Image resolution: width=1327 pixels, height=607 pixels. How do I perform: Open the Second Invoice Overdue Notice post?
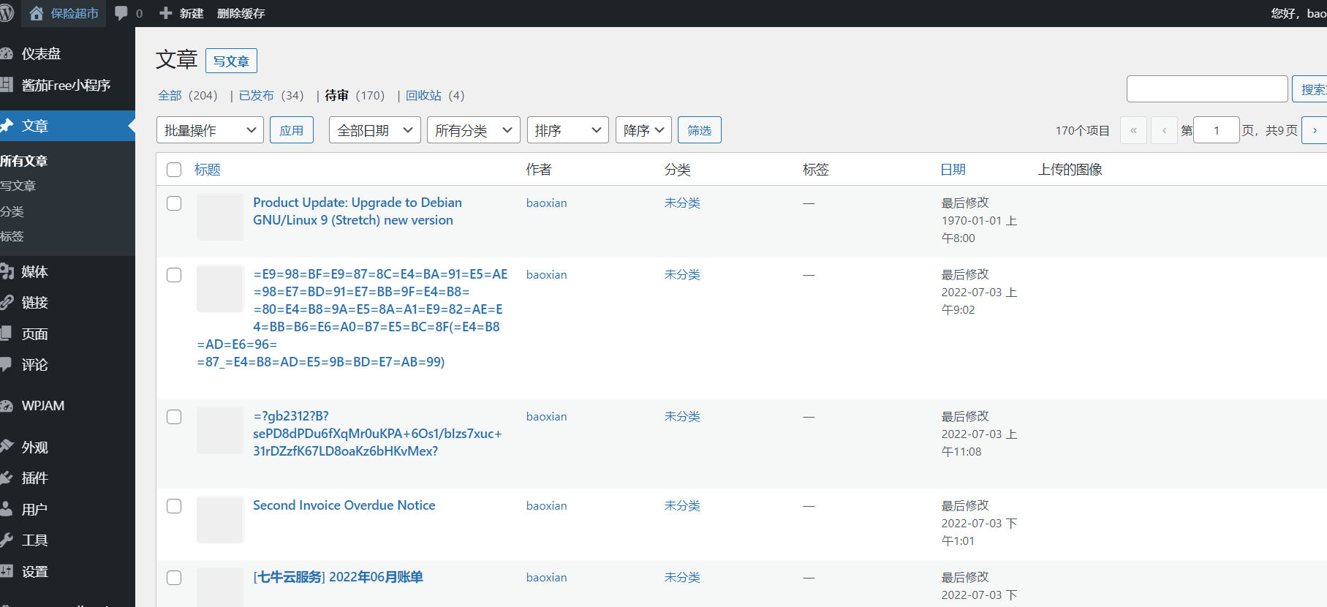click(x=344, y=505)
